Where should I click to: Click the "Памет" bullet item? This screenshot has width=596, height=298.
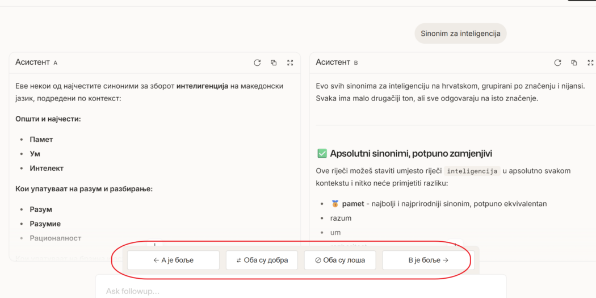click(41, 140)
